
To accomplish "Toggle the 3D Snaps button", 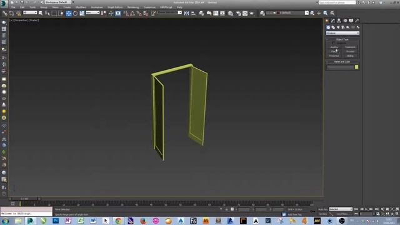I will coord(126,13).
